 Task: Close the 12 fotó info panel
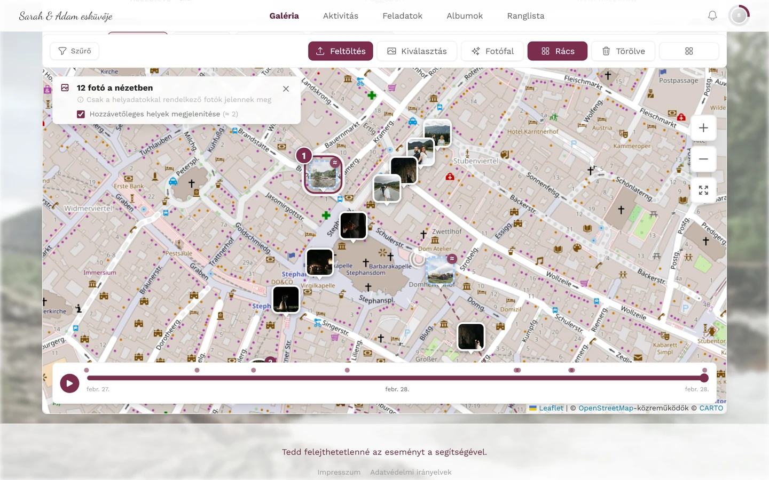pos(286,89)
